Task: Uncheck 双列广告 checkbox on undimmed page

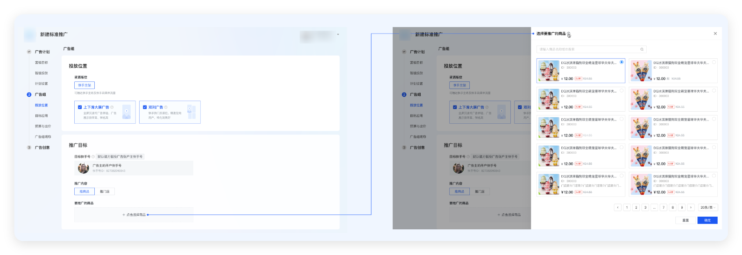Action: click(145, 107)
